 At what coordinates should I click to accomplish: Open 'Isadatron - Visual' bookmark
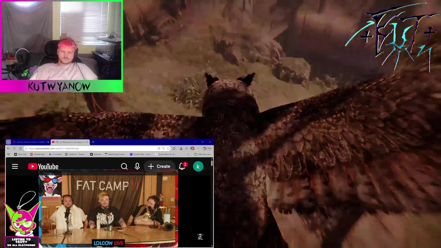75,154
